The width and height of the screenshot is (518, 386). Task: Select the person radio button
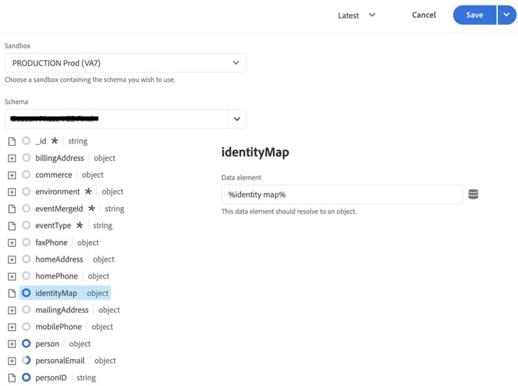[26, 343]
